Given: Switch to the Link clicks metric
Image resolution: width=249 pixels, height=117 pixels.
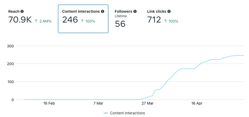Looking at the screenshot, I should tap(157, 12).
